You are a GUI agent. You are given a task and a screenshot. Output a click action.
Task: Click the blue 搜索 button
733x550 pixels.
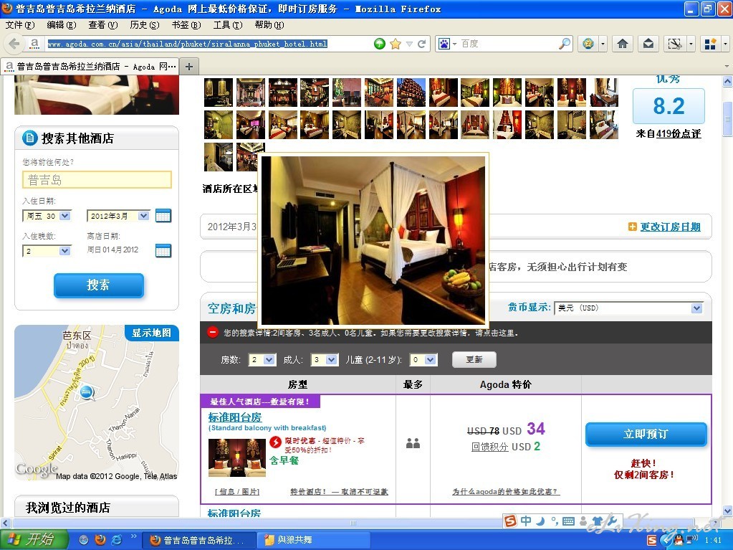(98, 285)
